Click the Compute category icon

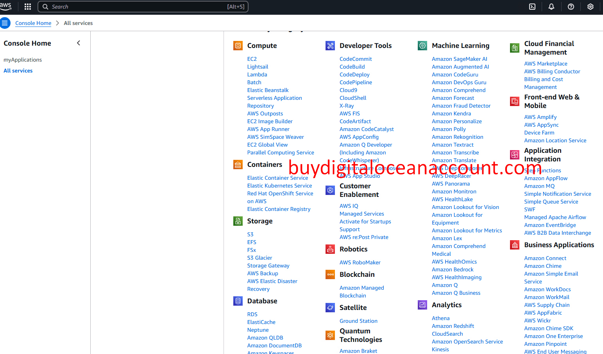pyautogui.click(x=238, y=45)
